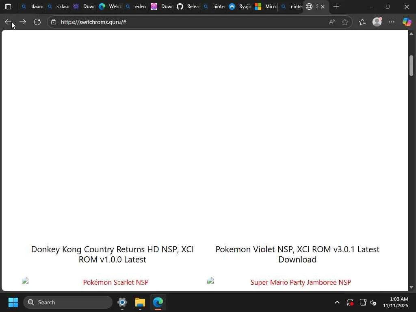Open the Favorites list

point(362,22)
